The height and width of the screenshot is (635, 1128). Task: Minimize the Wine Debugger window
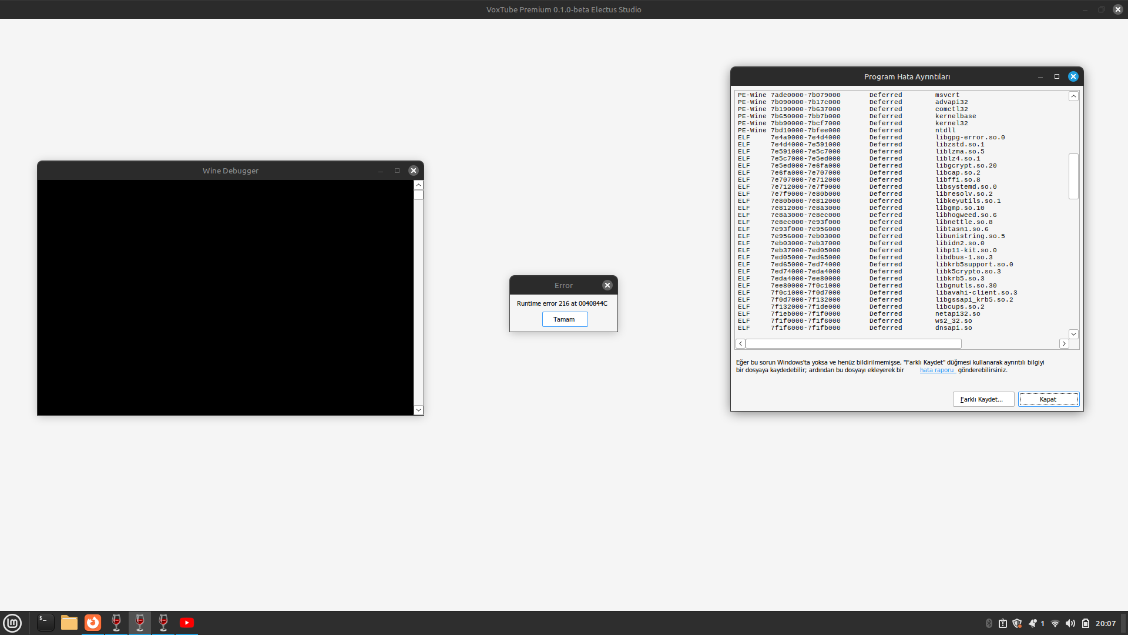(x=381, y=171)
